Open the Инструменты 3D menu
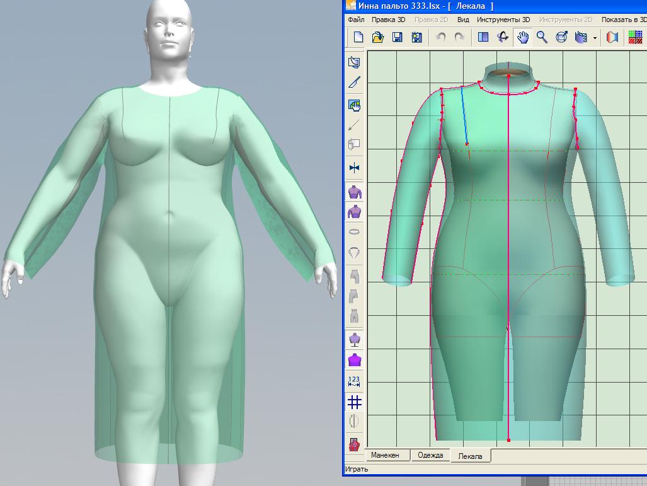The width and height of the screenshot is (647, 486). [503, 20]
